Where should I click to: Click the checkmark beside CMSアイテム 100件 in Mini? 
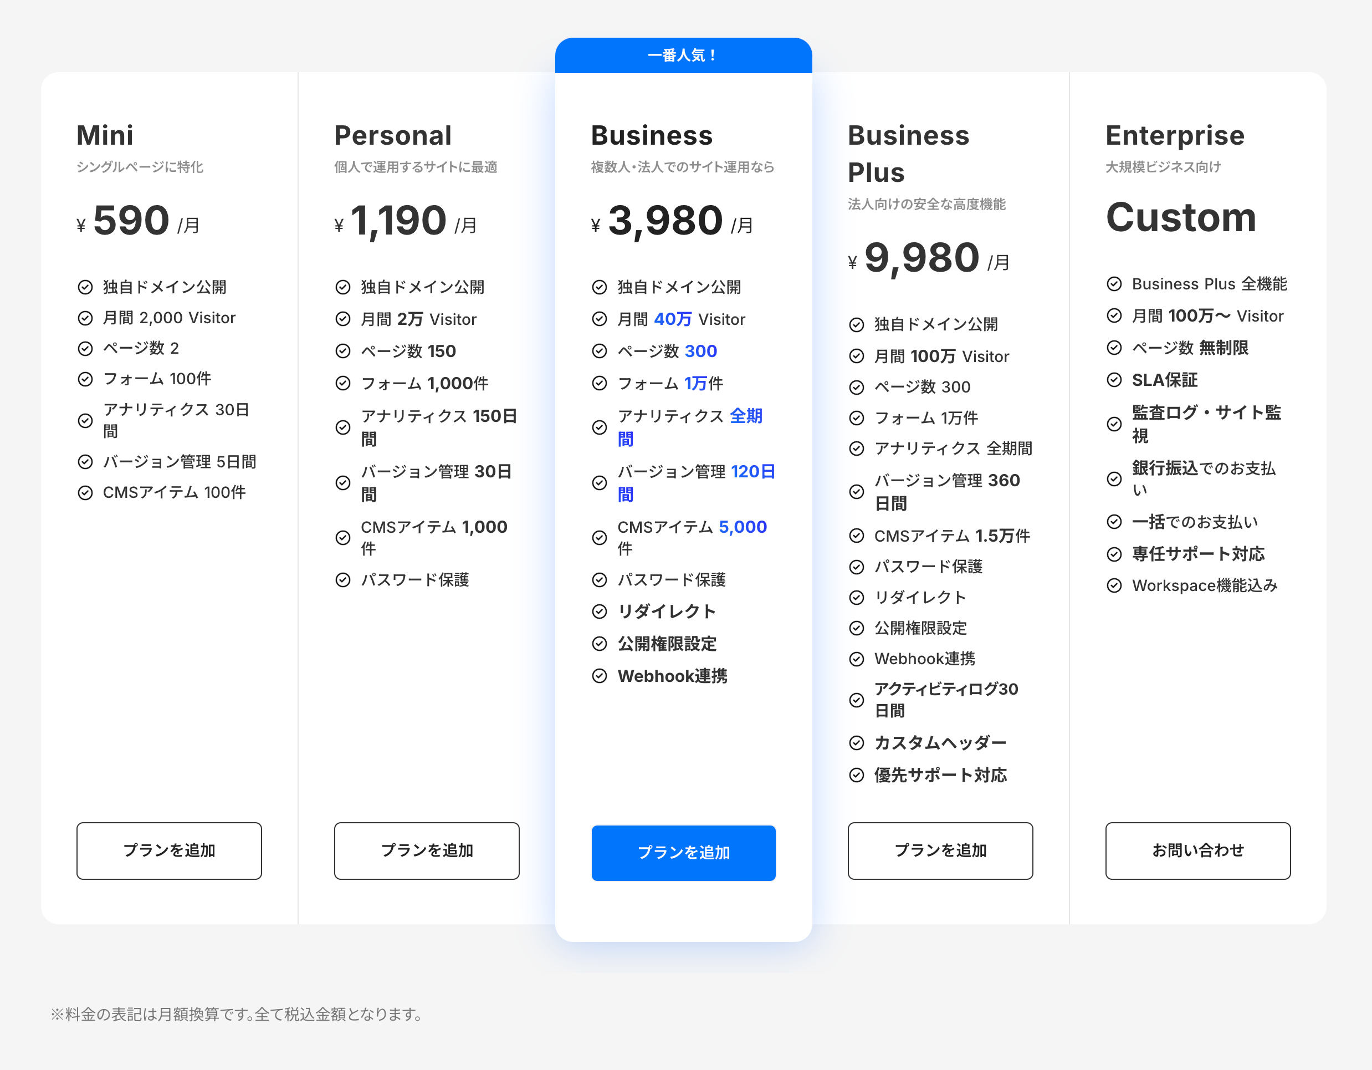coord(86,493)
